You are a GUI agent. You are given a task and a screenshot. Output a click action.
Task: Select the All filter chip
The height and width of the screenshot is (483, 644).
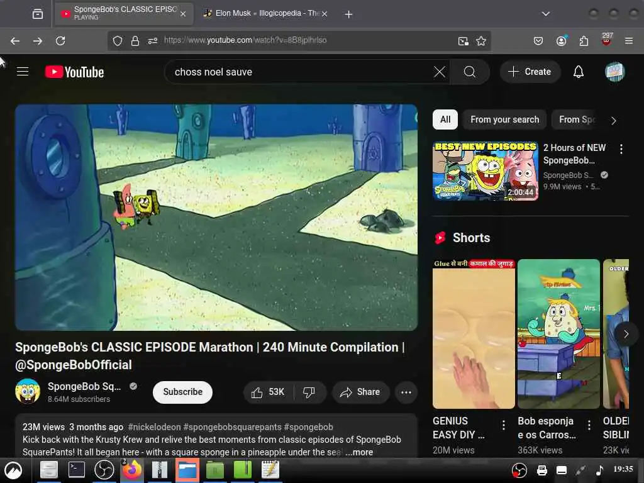click(x=445, y=119)
